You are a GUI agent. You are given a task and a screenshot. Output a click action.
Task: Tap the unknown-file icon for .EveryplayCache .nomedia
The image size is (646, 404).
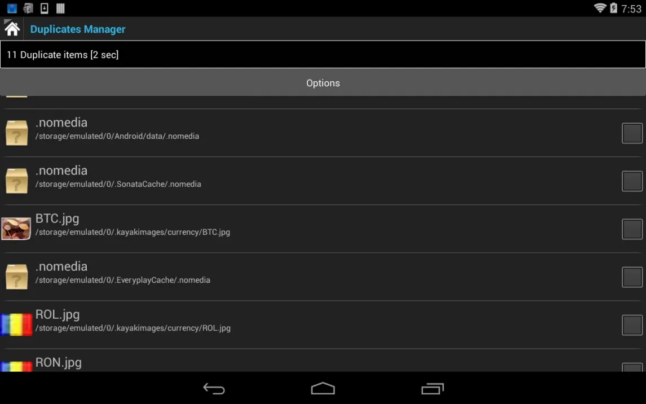[16, 276]
